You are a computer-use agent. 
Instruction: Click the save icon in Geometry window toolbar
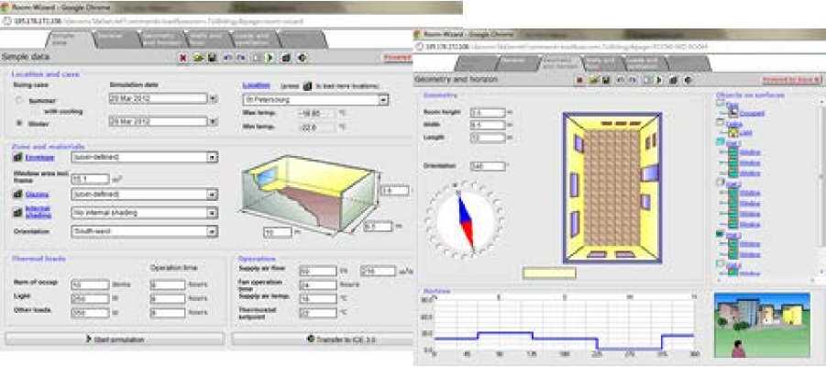point(606,80)
